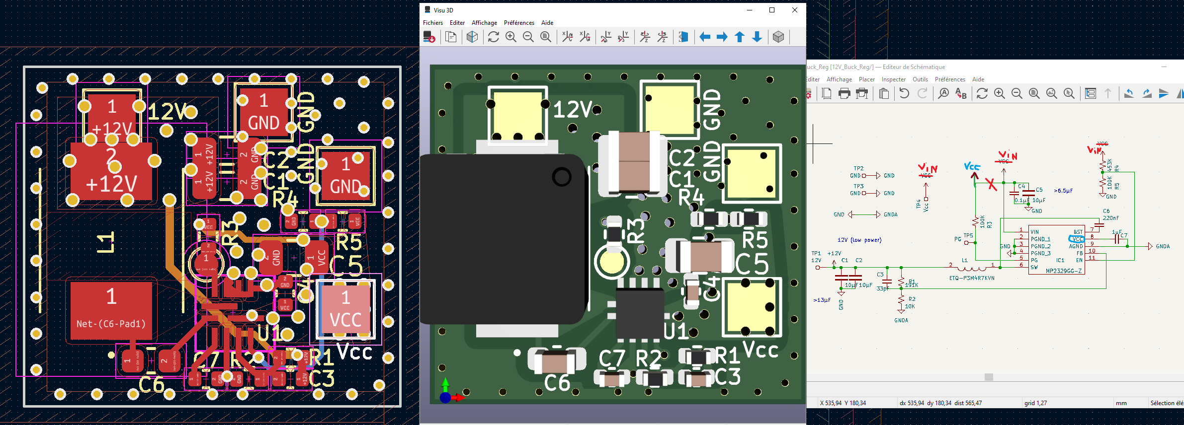Open the Préférences menu in Visu 3D
Viewport: 1184px width, 425px height.
[x=519, y=23]
